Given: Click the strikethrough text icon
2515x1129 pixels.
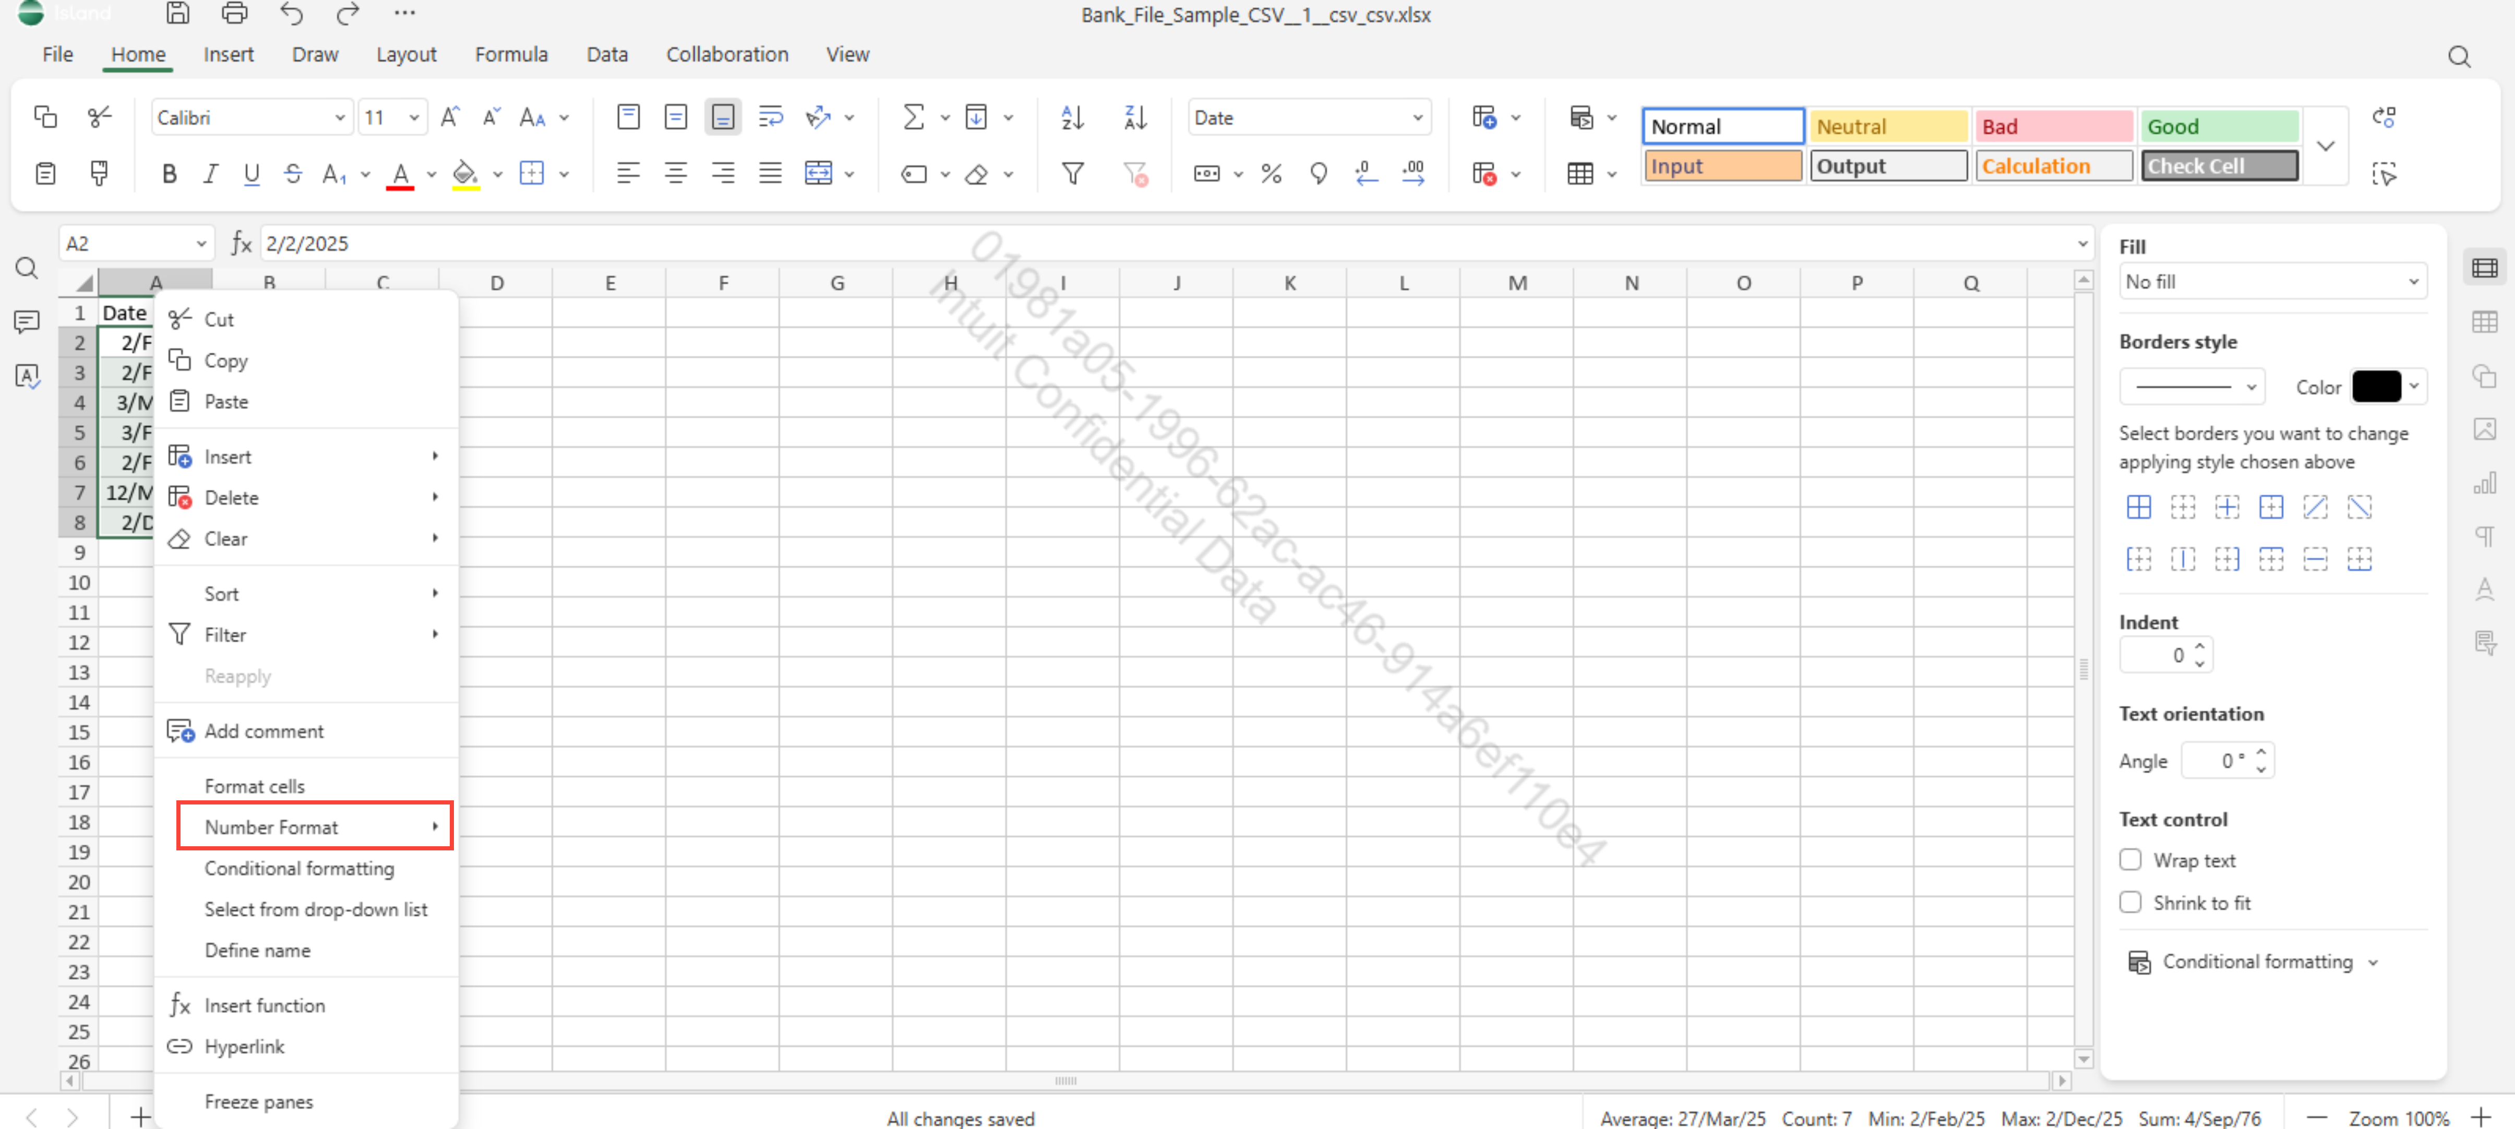Looking at the screenshot, I should [293, 174].
